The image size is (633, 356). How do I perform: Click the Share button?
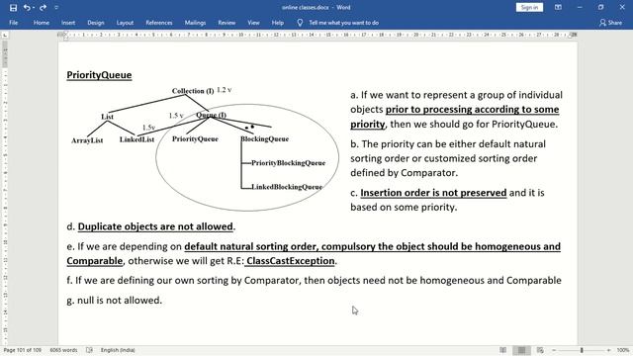tap(610, 23)
